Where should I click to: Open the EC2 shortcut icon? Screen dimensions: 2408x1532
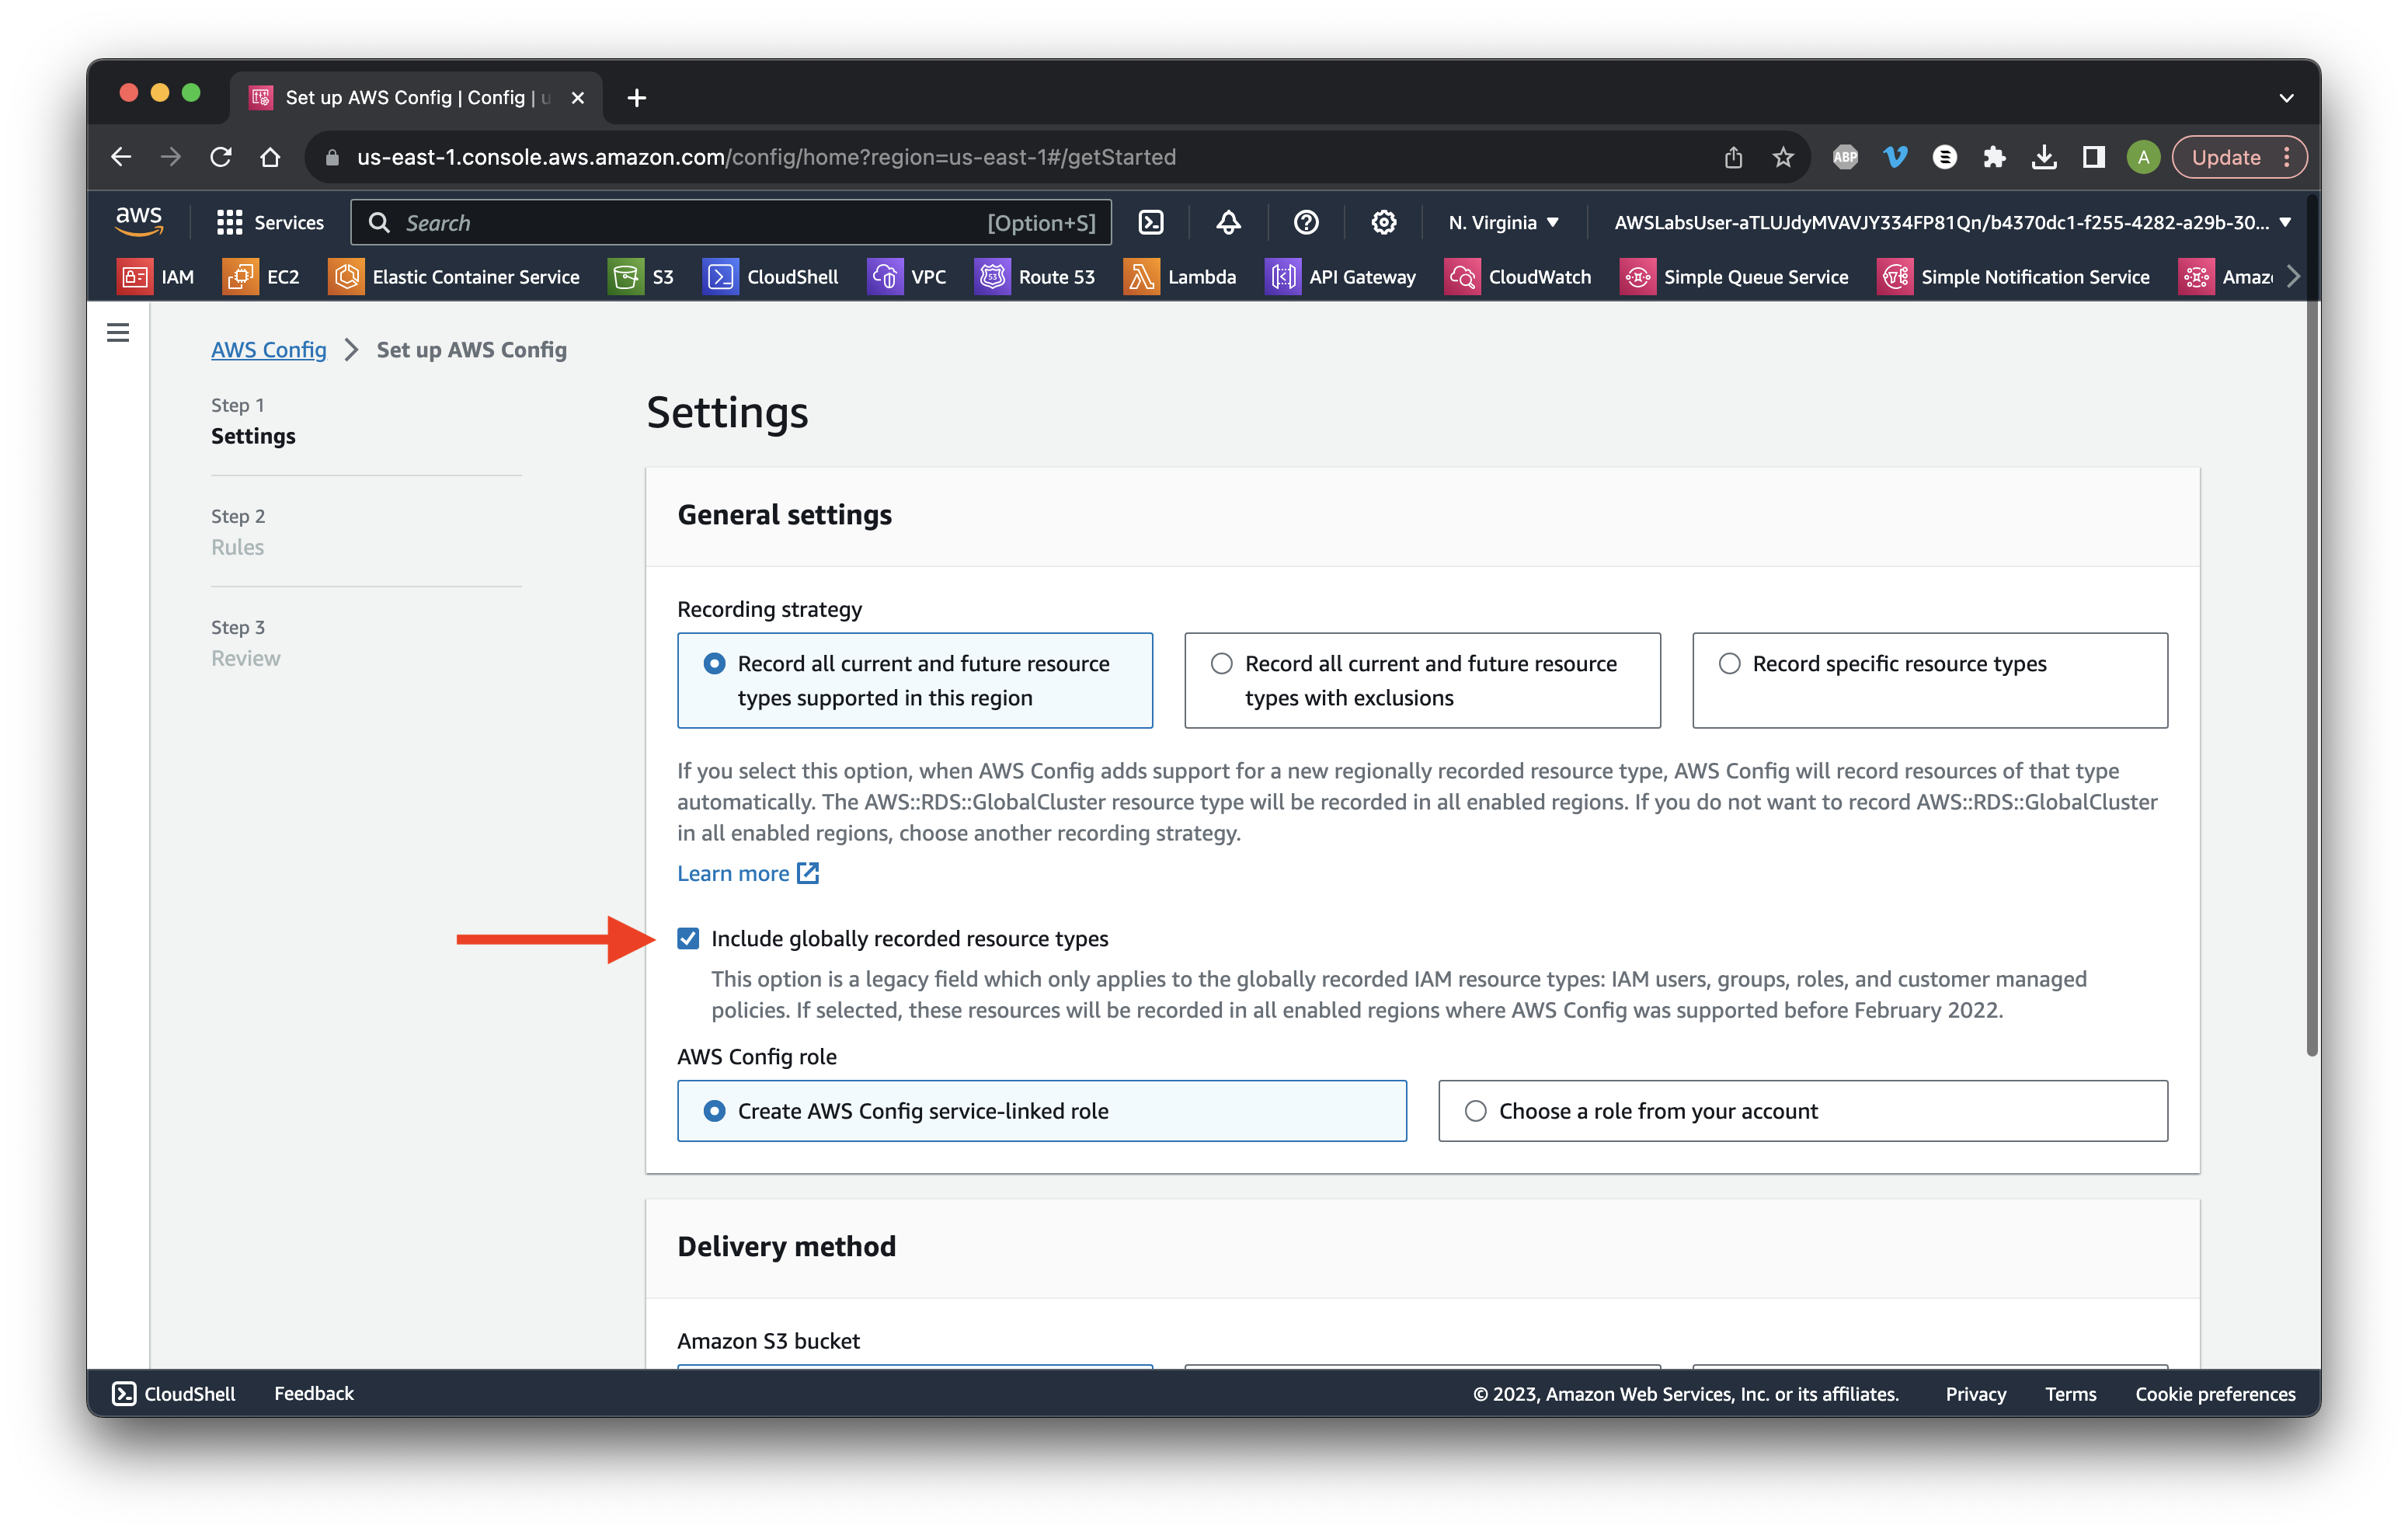tap(240, 277)
